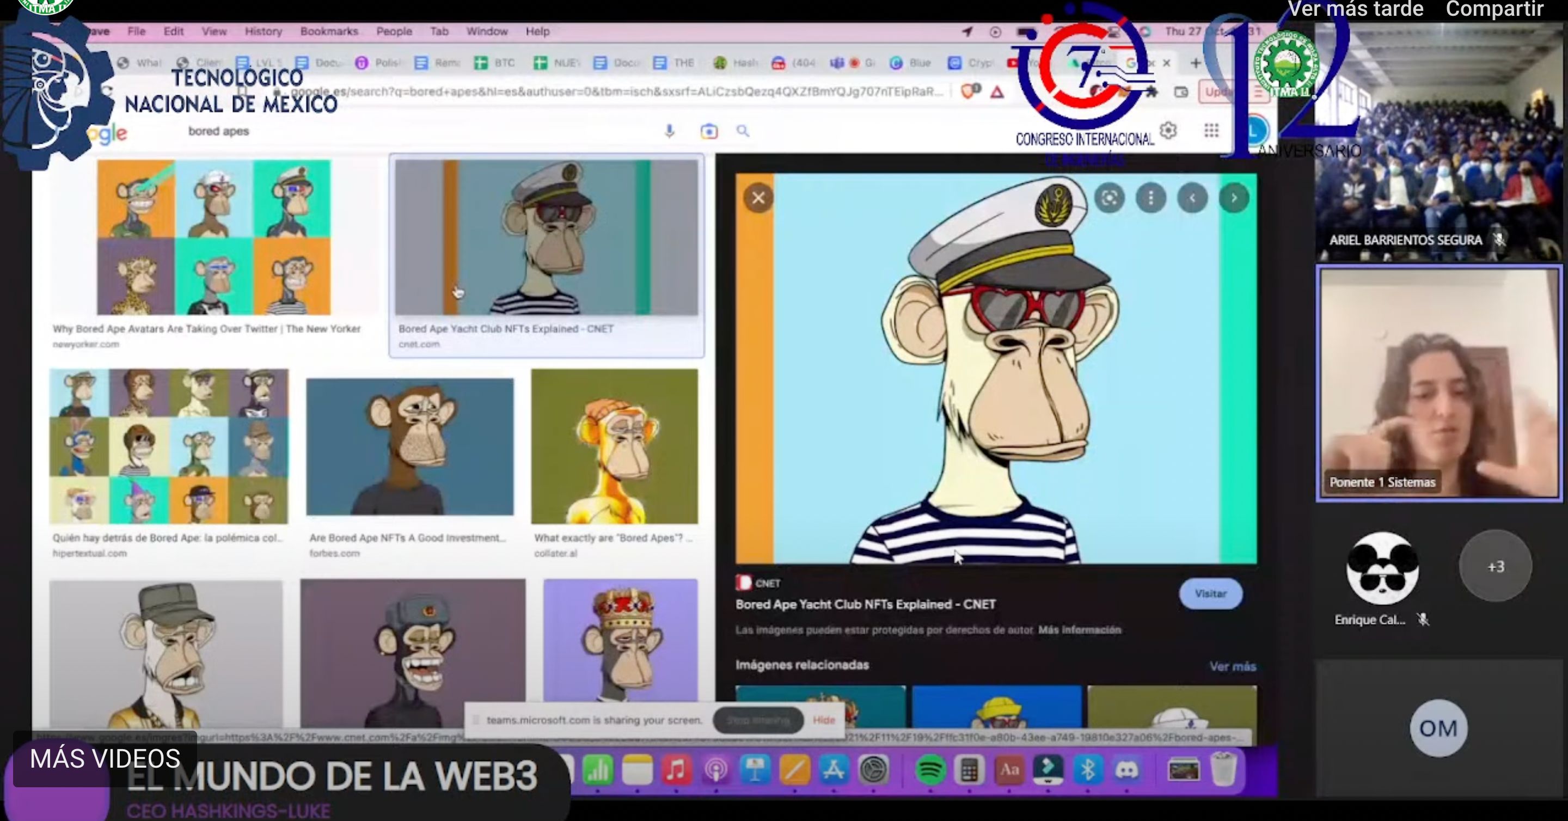Open Calculator in the dock
This screenshot has width=1568, height=821.
(970, 770)
